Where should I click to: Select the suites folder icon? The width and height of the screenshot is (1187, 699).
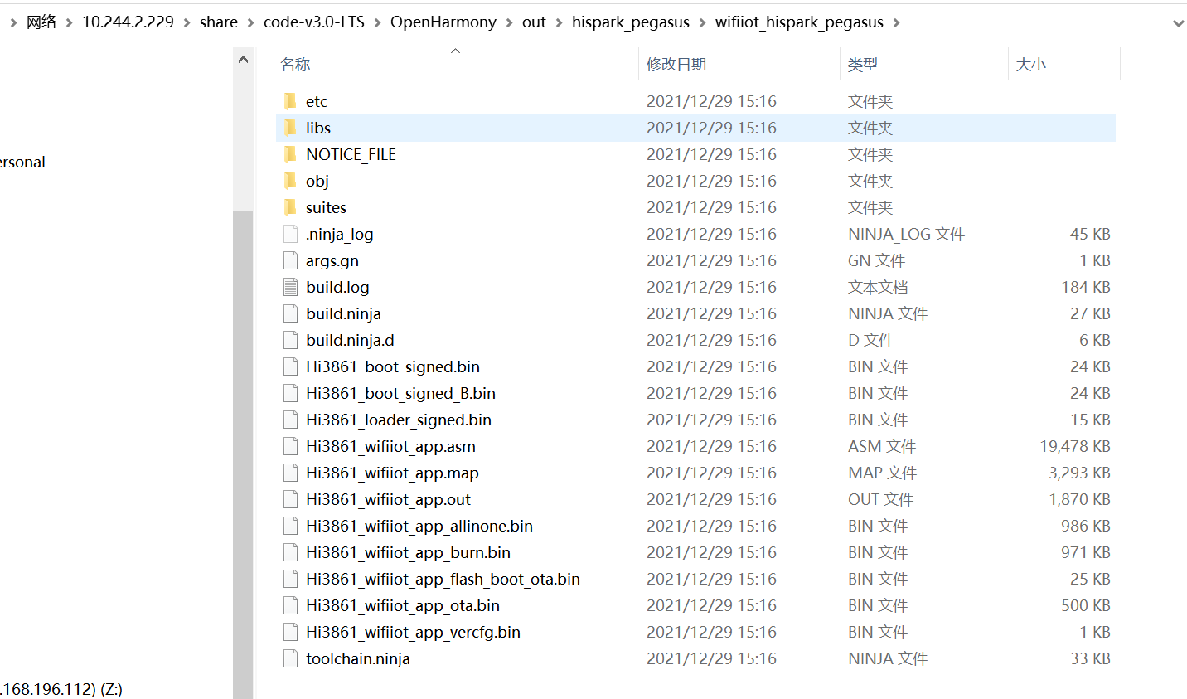pos(290,207)
